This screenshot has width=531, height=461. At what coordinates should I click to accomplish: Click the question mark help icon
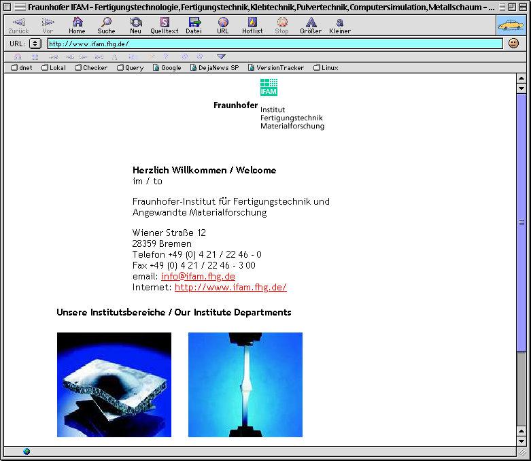coord(166,56)
